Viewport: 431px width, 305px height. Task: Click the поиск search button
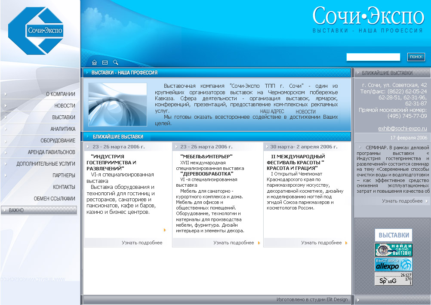[x=416, y=57]
